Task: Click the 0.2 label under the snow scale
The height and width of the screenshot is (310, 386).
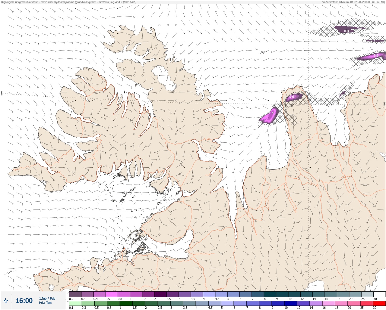Action: pyautogui.click(x=71, y=299)
